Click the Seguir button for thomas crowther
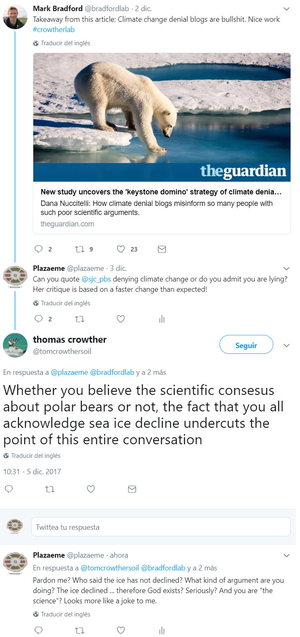 (246, 345)
